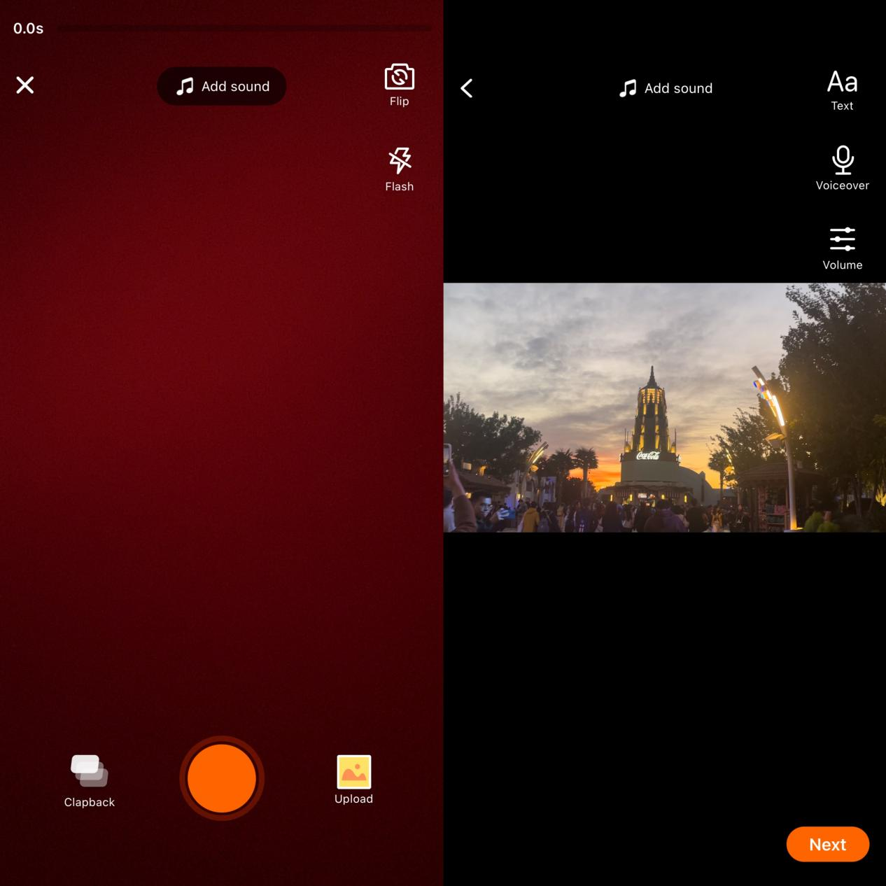Tap the Clapback text label
Screen dimensions: 886x886
(x=89, y=802)
